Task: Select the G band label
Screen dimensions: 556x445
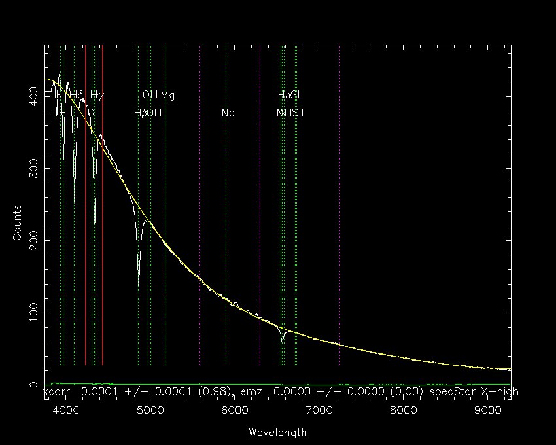Action: (91, 113)
